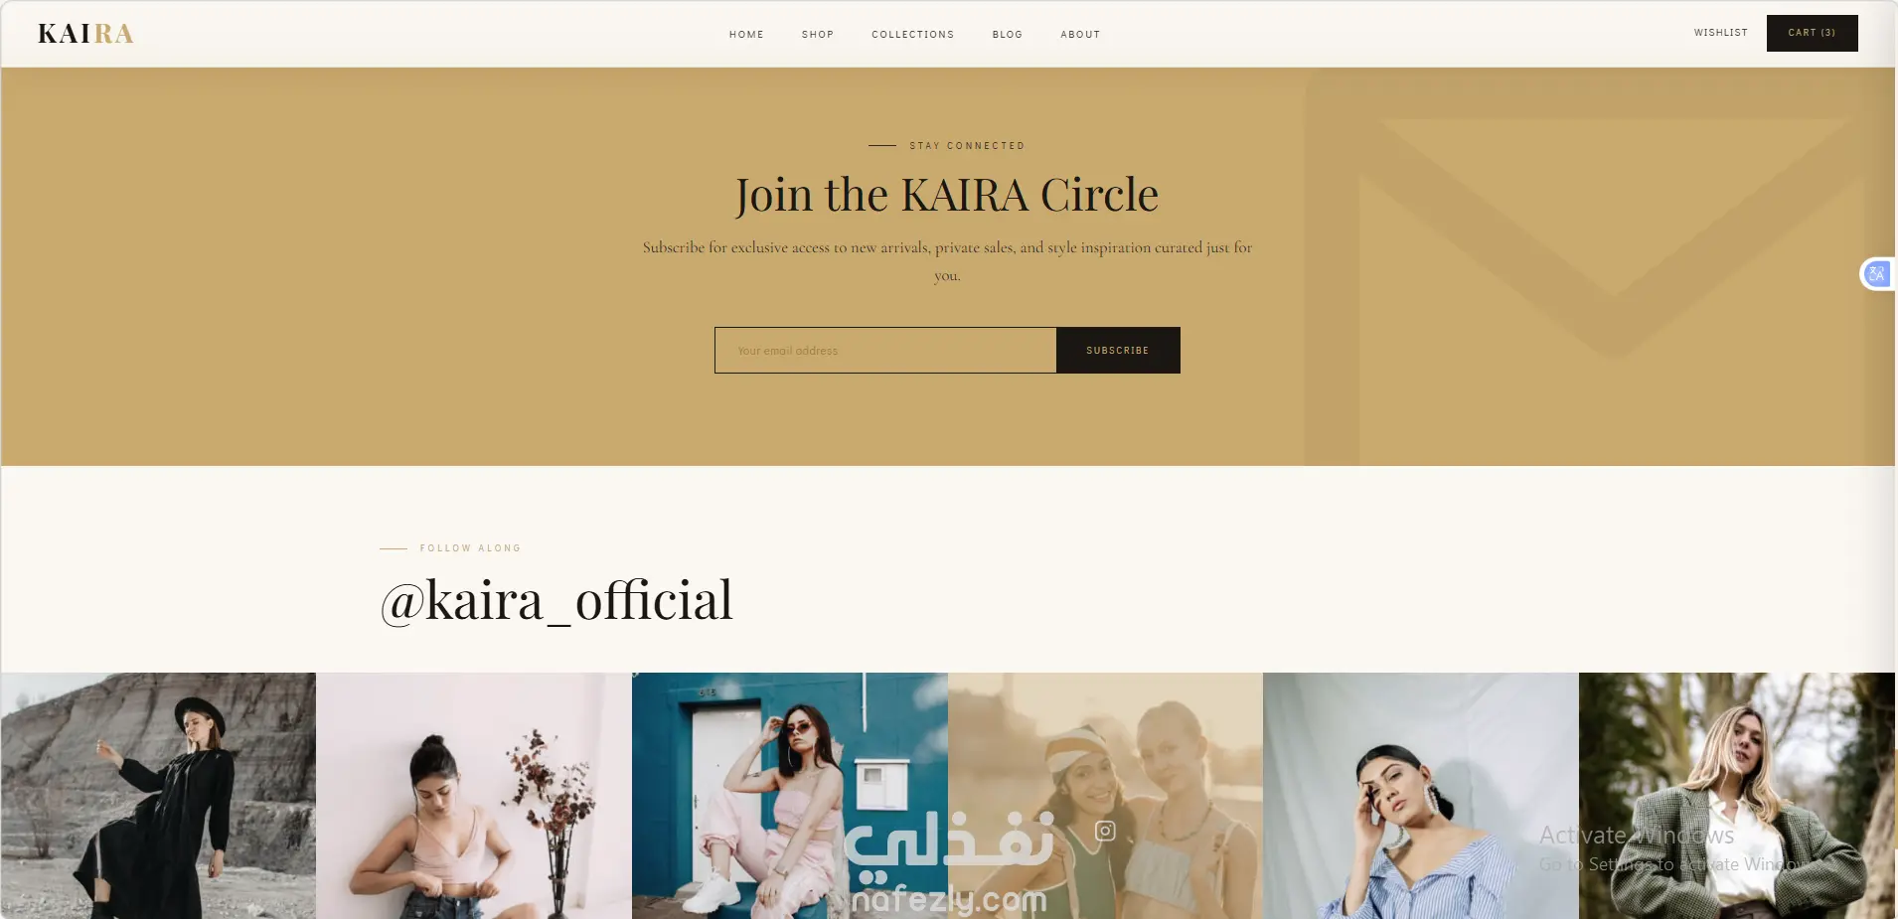The image size is (1898, 919).
Task: Open the Home menu item
Action: 746,35
